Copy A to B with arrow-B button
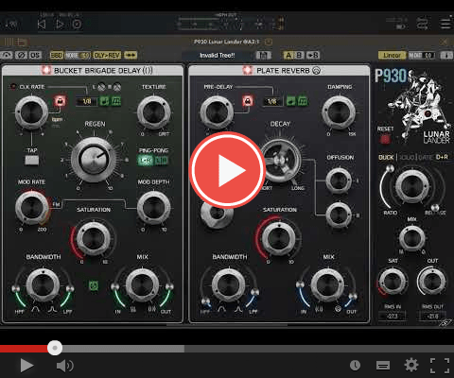The width and height of the screenshot is (454, 378). tap(313, 56)
